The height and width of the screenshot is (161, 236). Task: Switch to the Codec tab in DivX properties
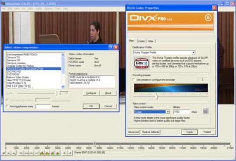(x=142, y=41)
